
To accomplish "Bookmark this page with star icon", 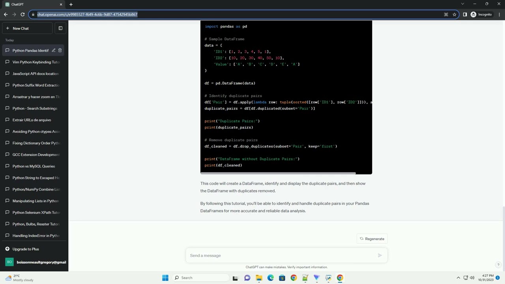I will [x=454, y=15].
